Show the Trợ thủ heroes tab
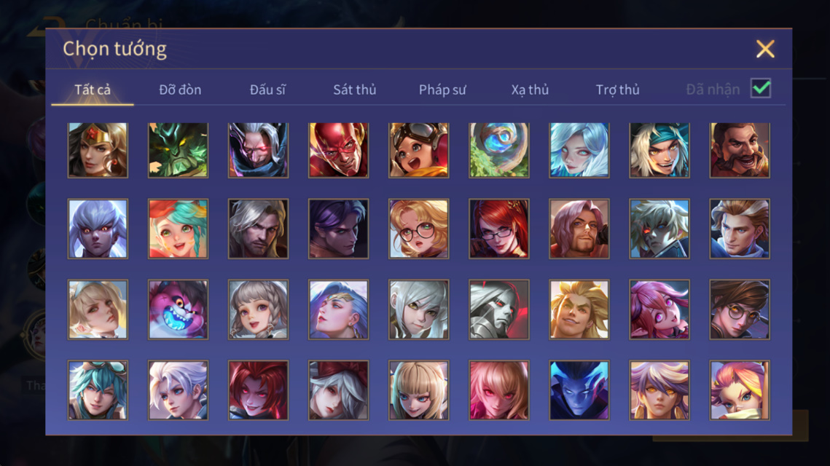The image size is (830, 466). click(618, 90)
